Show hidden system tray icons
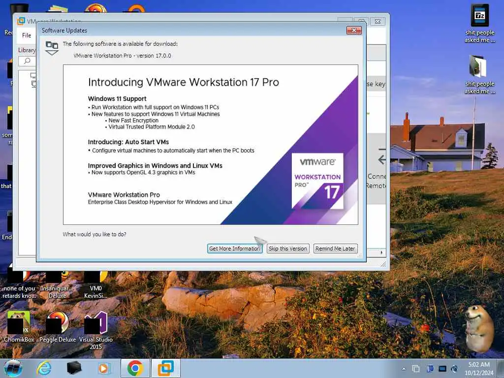The width and height of the screenshot is (504, 378). 404,369
